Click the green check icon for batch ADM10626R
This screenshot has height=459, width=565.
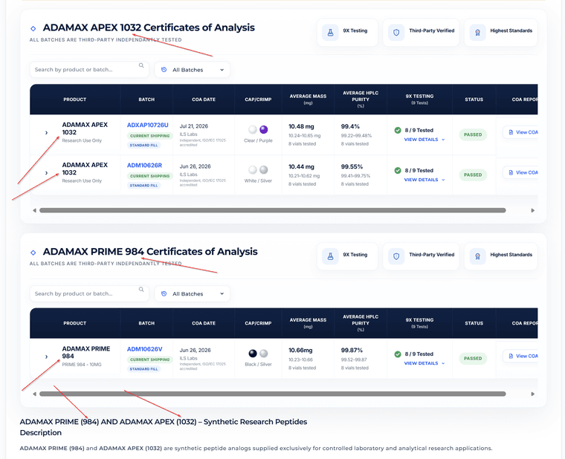pyautogui.click(x=398, y=171)
